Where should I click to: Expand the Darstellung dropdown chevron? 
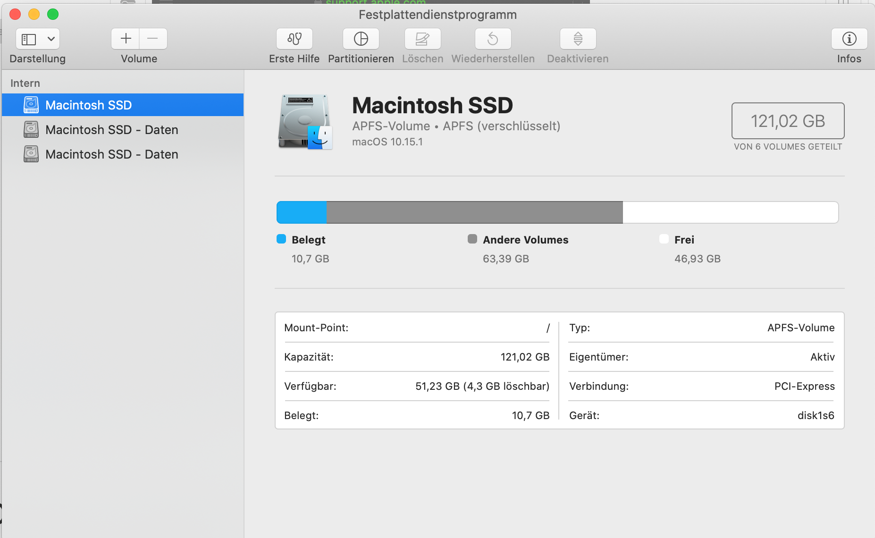tap(51, 39)
